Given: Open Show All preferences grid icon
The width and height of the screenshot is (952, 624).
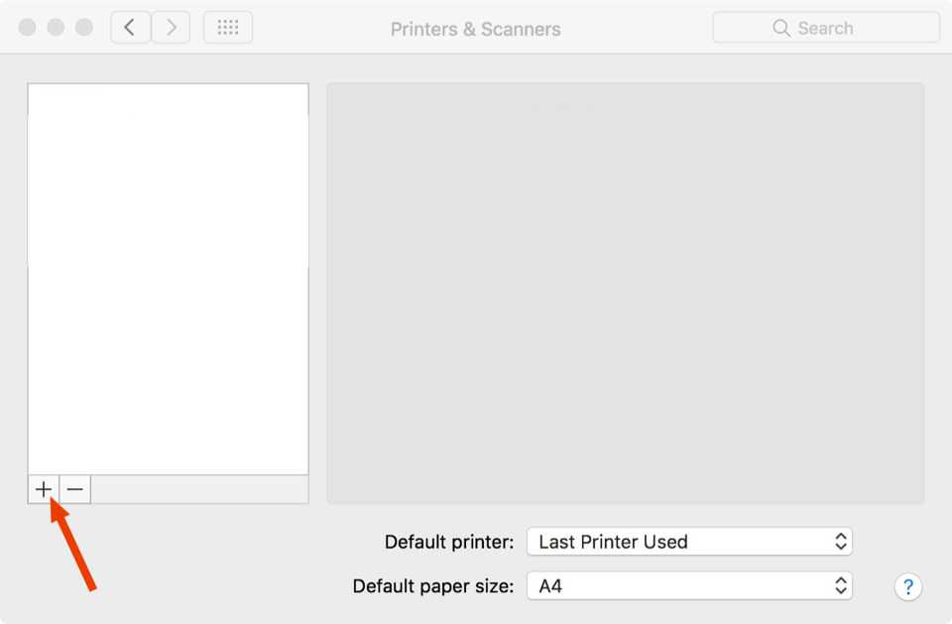Looking at the screenshot, I should point(227,27).
